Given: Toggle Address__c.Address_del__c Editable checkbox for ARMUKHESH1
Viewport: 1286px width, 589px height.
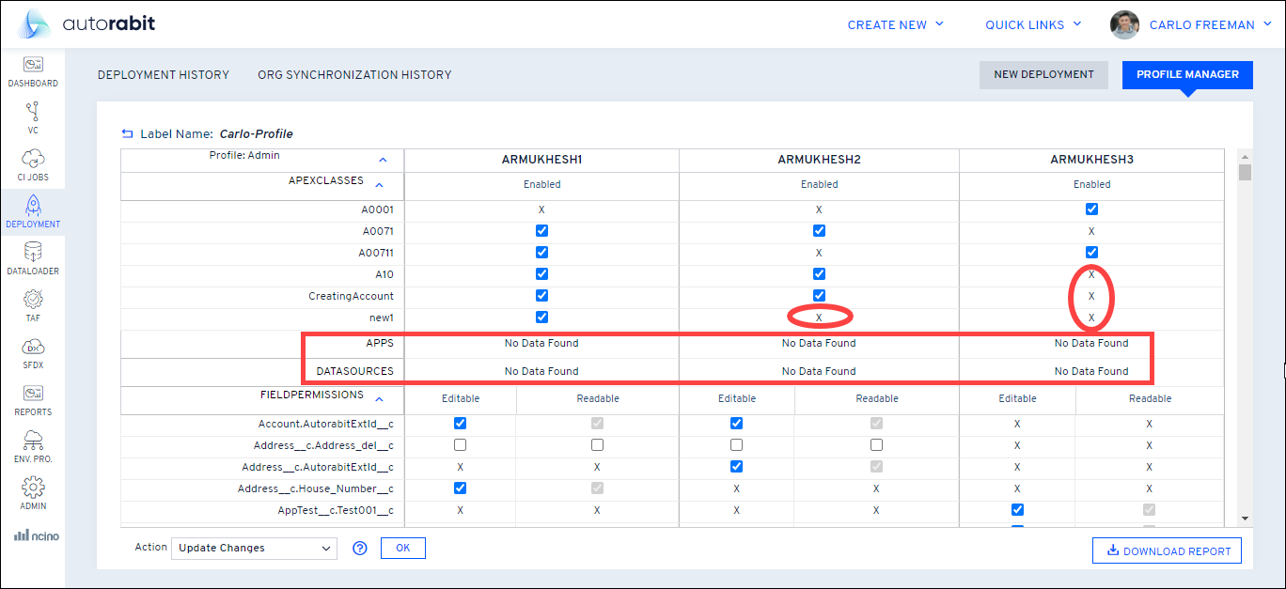Looking at the screenshot, I should point(460,445).
